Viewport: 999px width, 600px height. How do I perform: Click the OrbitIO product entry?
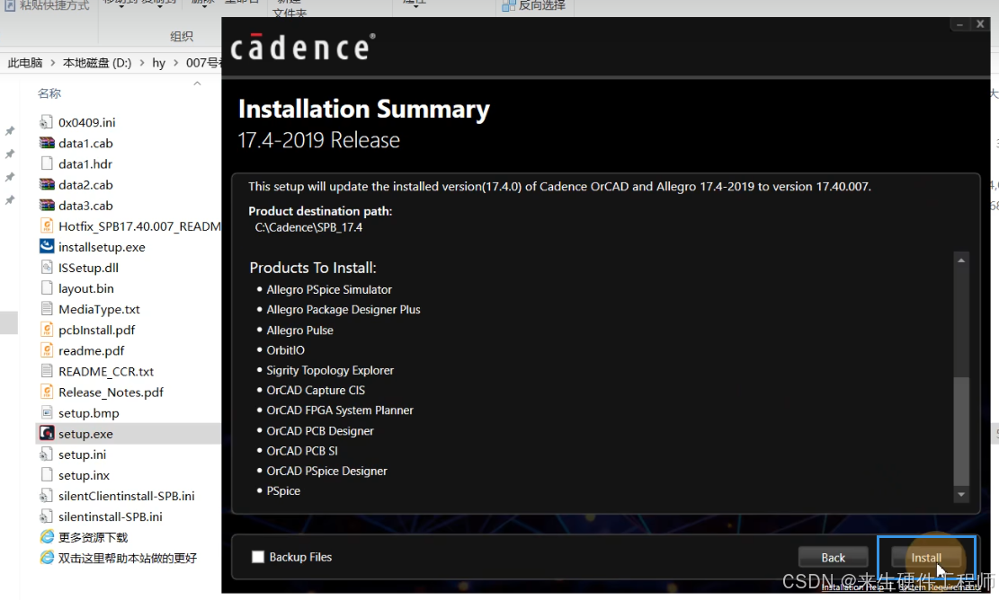(x=285, y=350)
